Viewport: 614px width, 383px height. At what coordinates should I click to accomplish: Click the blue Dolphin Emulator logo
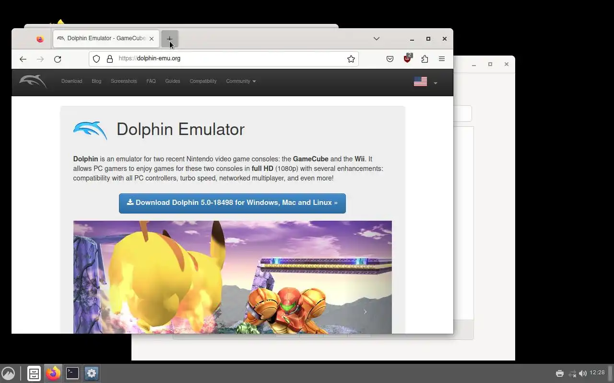click(x=90, y=130)
